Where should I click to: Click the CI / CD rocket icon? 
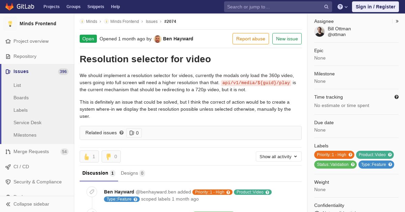(x=8, y=167)
